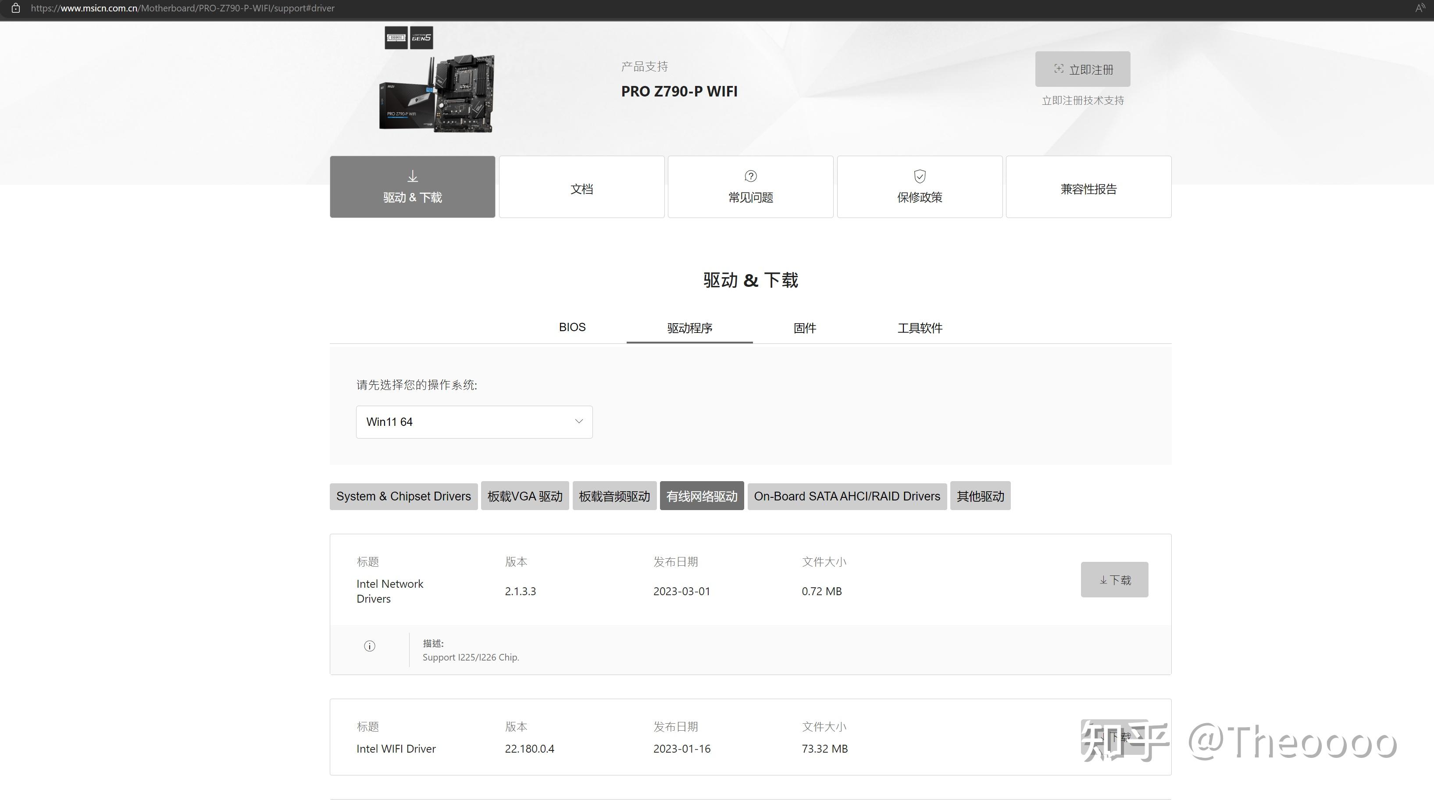Select 其他驱动 category
The height and width of the screenshot is (800, 1434).
pyautogui.click(x=980, y=496)
